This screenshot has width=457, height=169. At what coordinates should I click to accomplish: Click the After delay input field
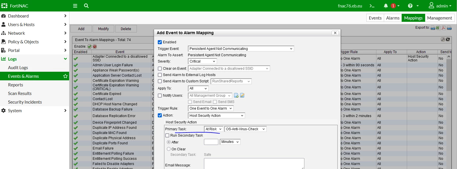click(x=211, y=142)
